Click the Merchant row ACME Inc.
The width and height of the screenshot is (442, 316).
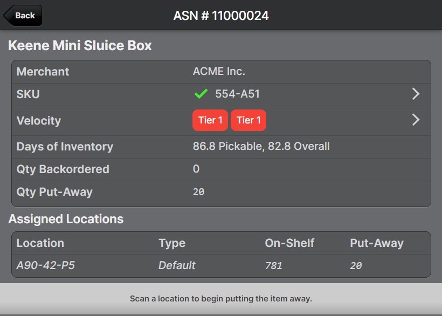click(219, 71)
